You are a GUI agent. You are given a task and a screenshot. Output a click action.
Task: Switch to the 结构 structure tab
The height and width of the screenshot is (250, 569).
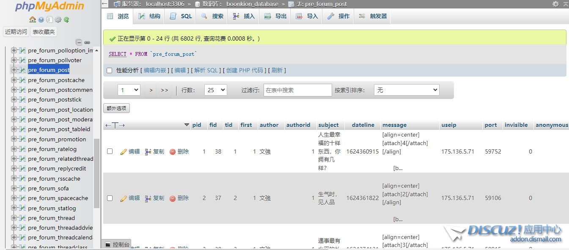pos(151,16)
